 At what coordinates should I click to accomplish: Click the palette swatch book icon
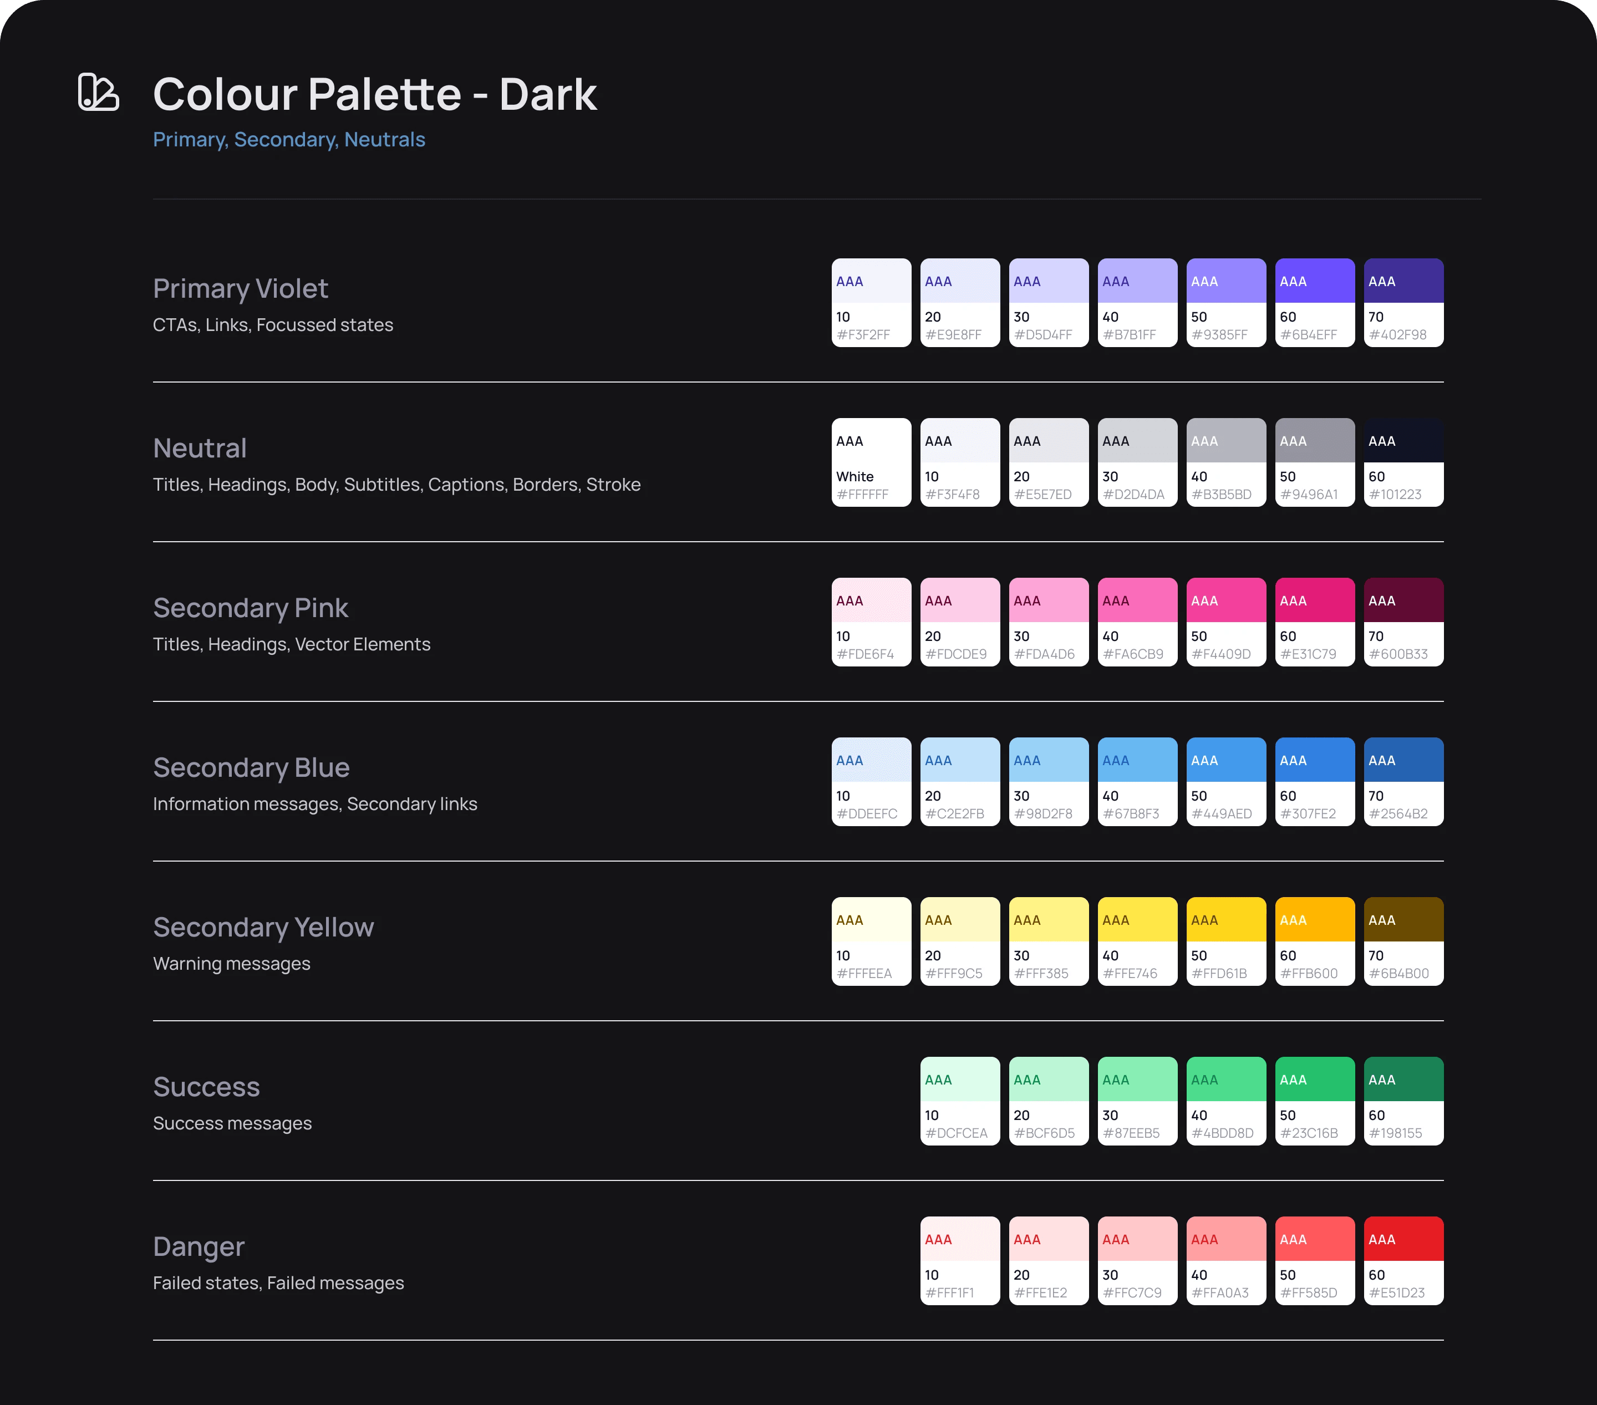(99, 93)
